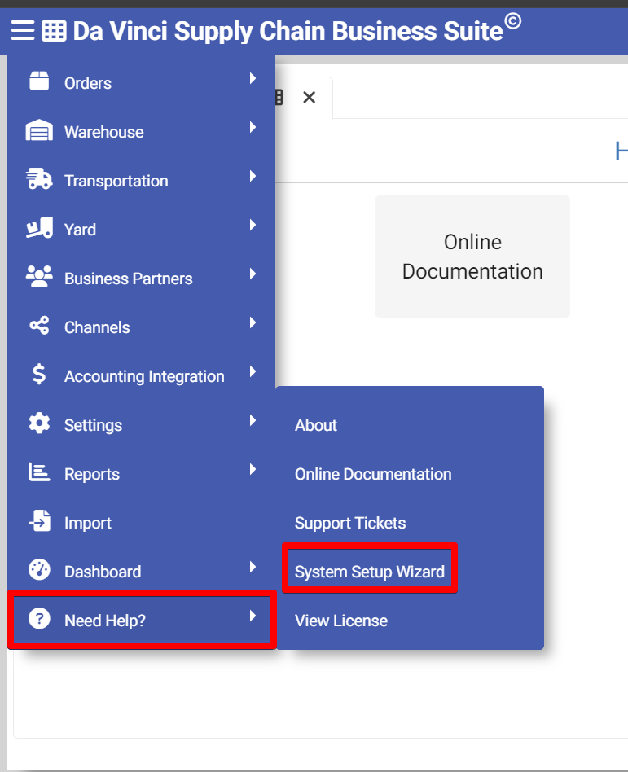
Task: Click the Reports chart icon
Action: (39, 472)
